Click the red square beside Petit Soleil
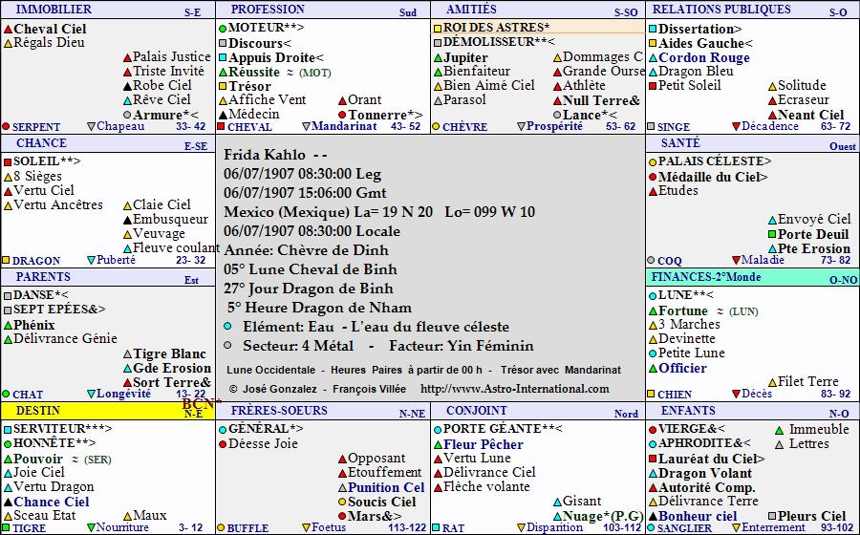The width and height of the screenshot is (860, 535). click(653, 86)
